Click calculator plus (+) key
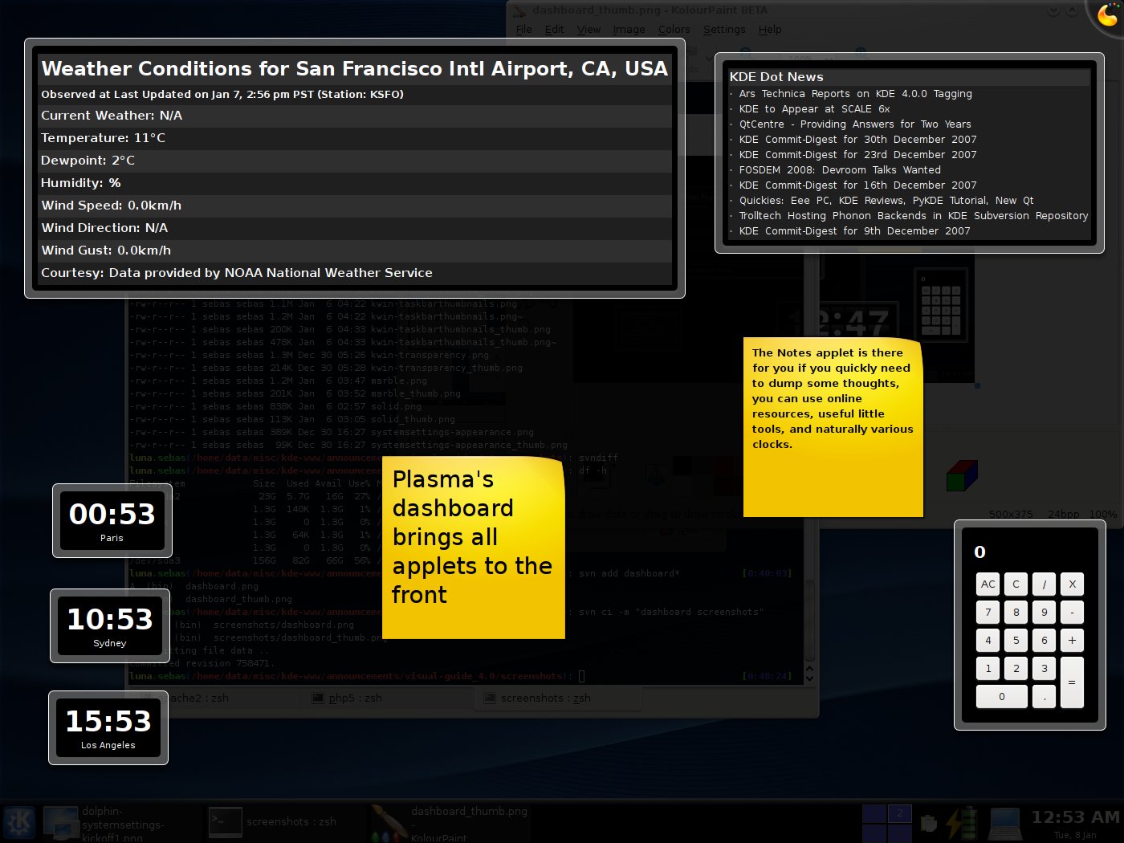Screen dimensions: 1124x843 pos(1073,641)
